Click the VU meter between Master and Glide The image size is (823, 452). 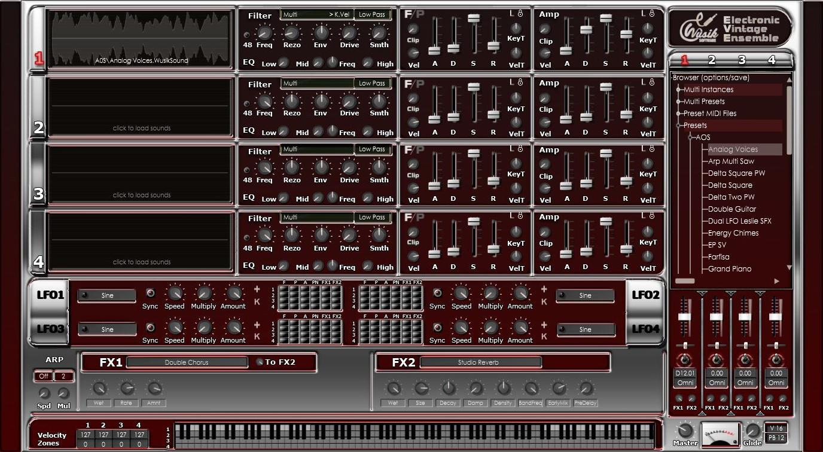(x=720, y=435)
